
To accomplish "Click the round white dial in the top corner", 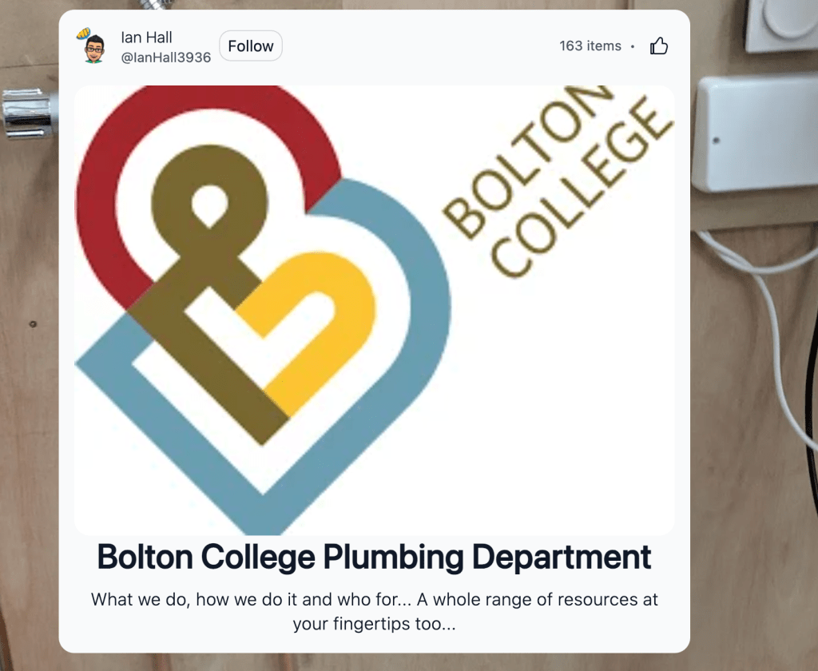I will [x=779, y=20].
